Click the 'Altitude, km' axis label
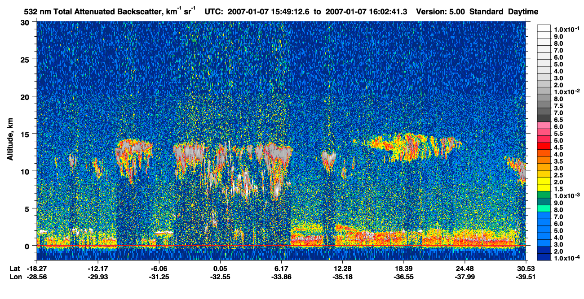 tap(10, 140)
